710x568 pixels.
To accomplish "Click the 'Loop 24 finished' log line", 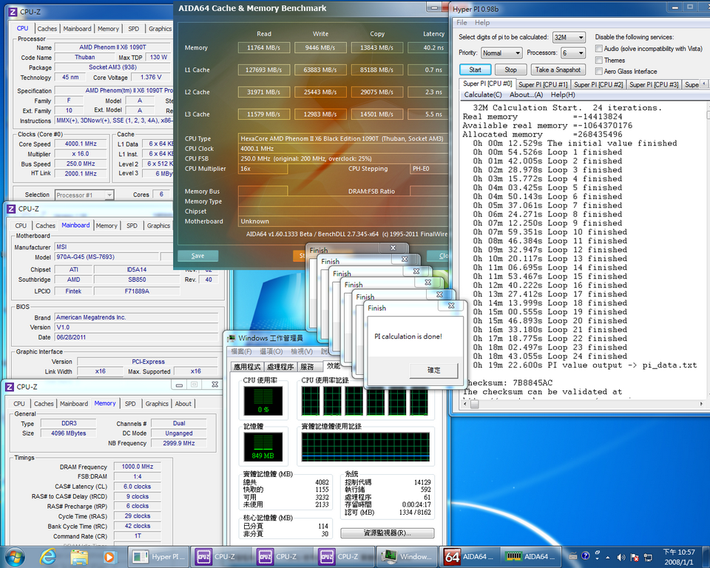I will pyautogui.click(x=547, y=356).
